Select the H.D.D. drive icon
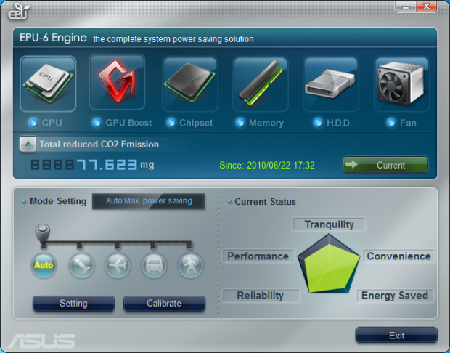Viewport: 450px width, 353px height. point(331,84)
